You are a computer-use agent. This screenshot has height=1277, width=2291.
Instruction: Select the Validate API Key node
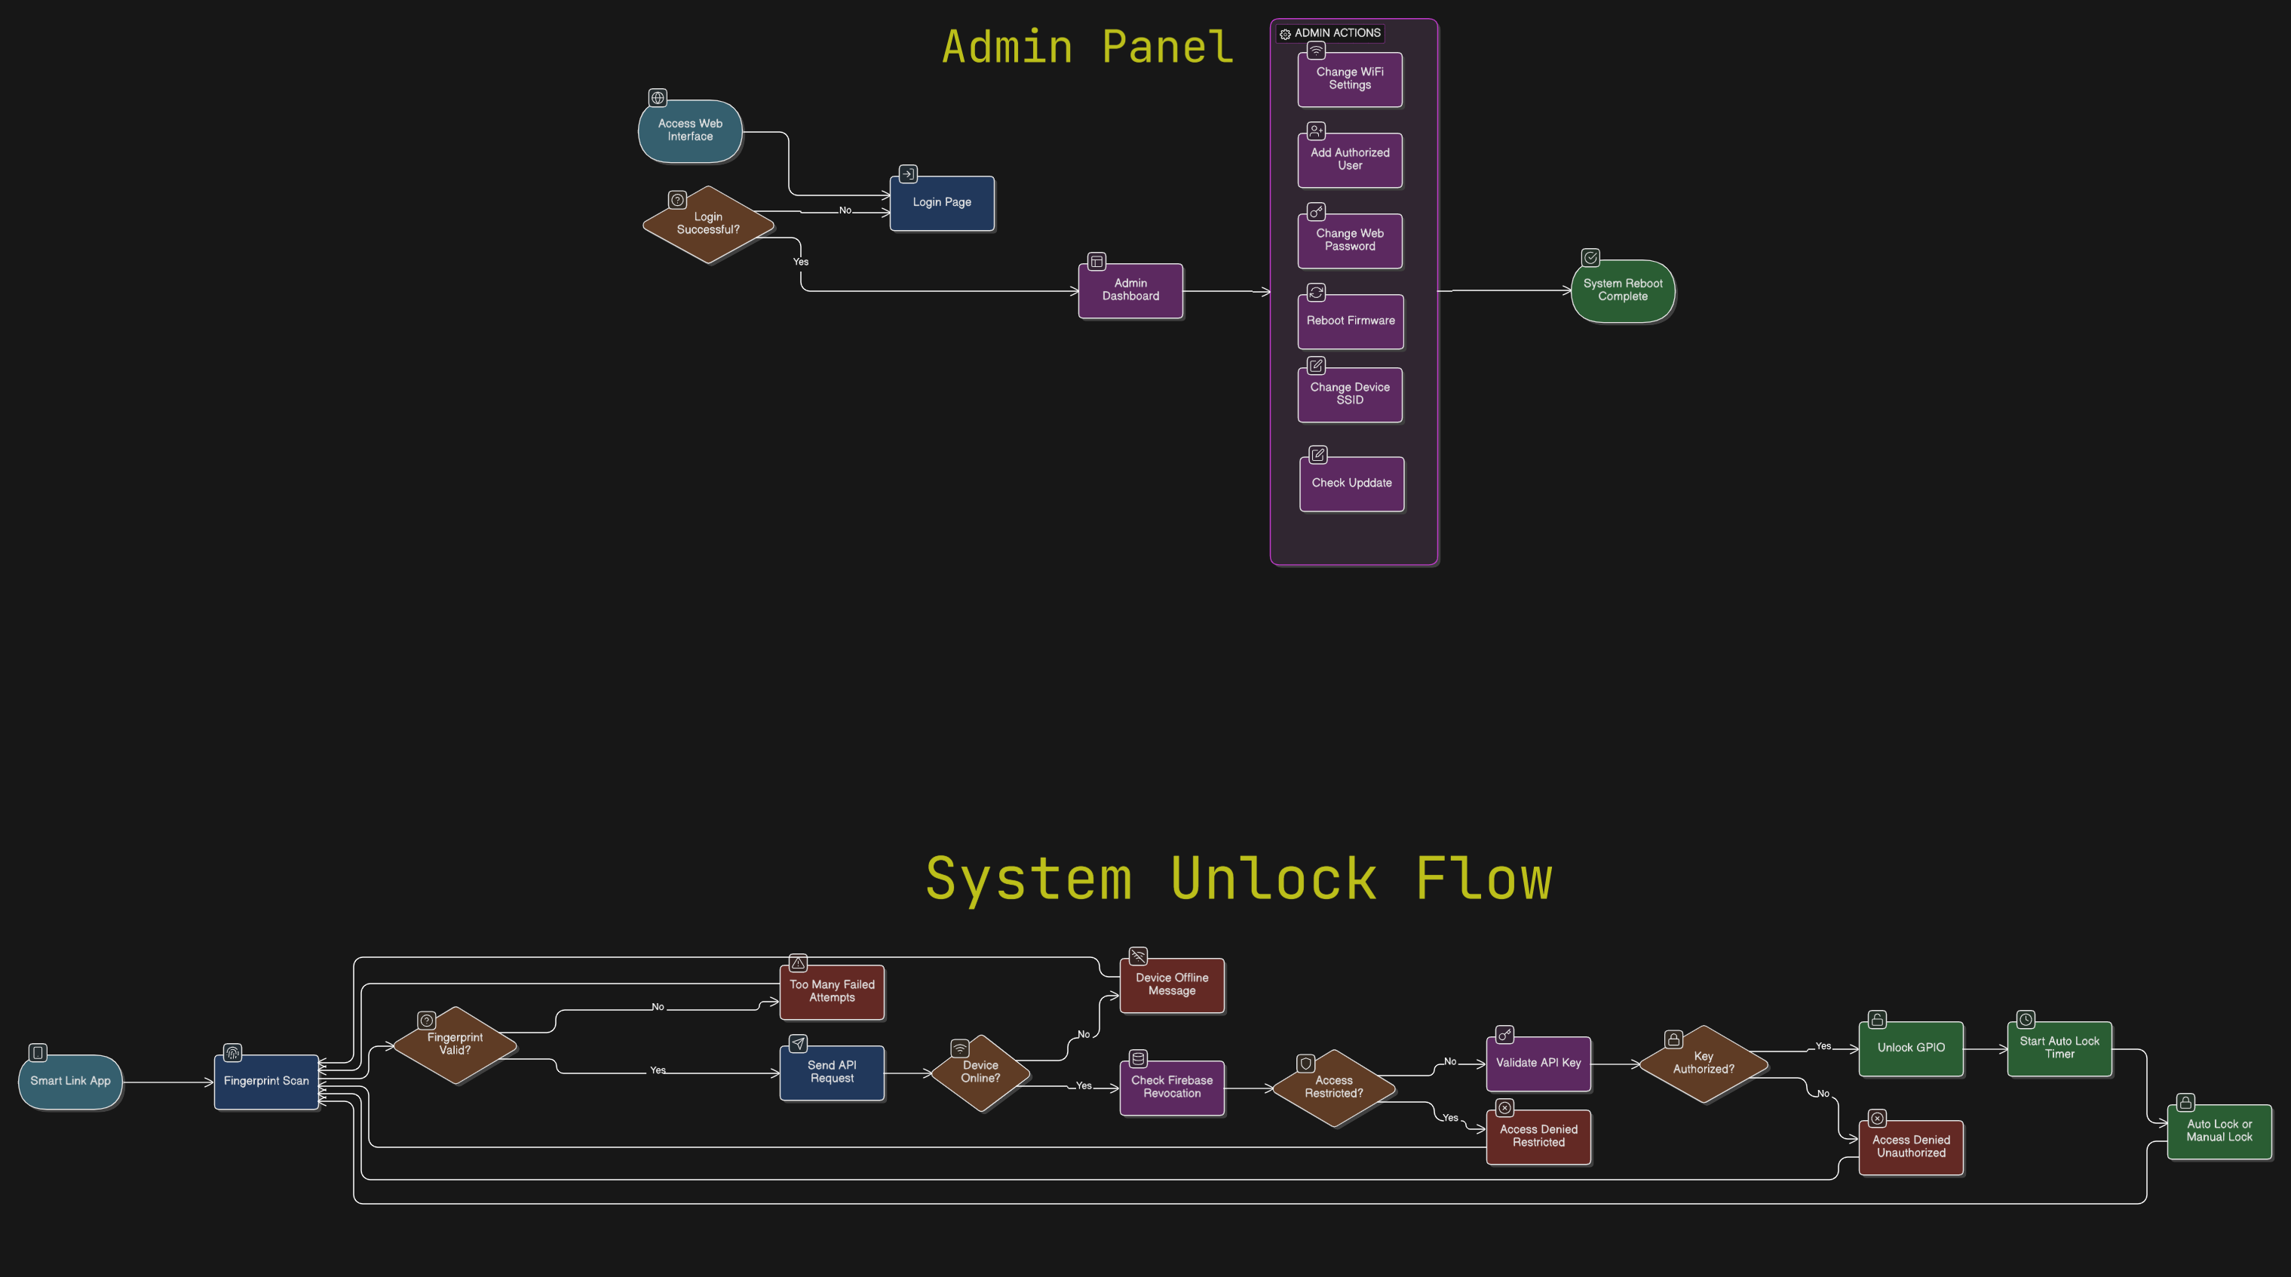tap(1538, 1064)
